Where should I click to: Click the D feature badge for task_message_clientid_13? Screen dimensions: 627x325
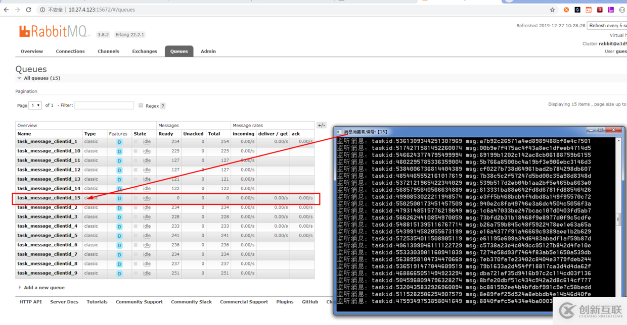click(120, 180)
